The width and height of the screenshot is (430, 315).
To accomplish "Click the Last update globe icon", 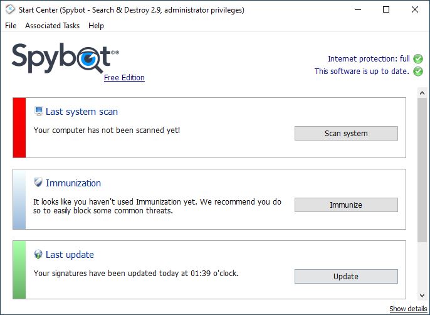I will click(x=38, y=254).
